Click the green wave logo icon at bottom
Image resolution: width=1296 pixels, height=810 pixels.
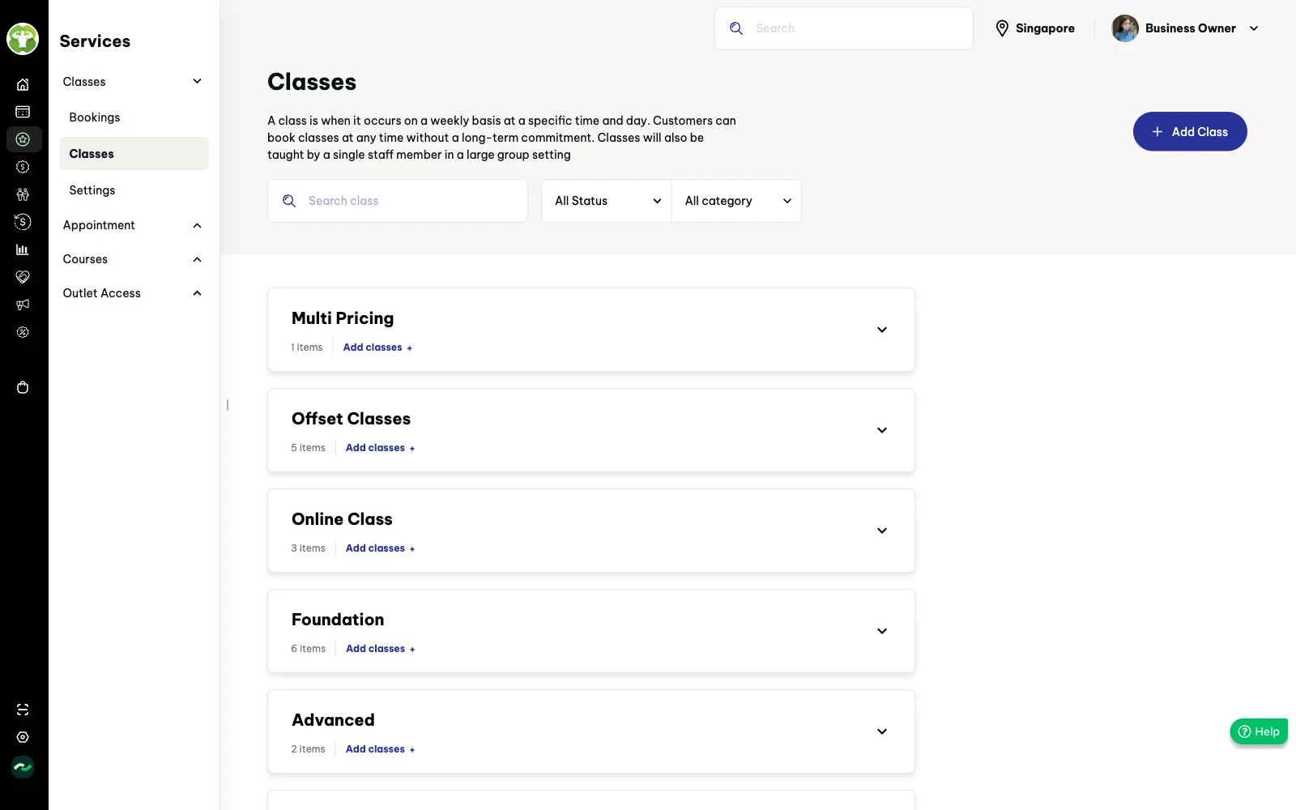point(23,766)
